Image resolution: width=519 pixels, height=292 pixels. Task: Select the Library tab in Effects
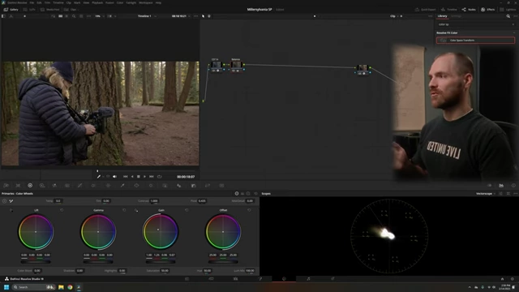pos(442,16)
